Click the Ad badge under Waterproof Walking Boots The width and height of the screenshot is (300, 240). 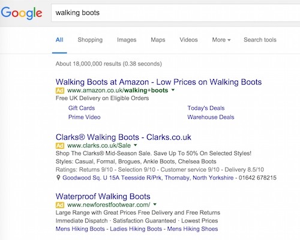pyautogui.click(x=60, y=205)
